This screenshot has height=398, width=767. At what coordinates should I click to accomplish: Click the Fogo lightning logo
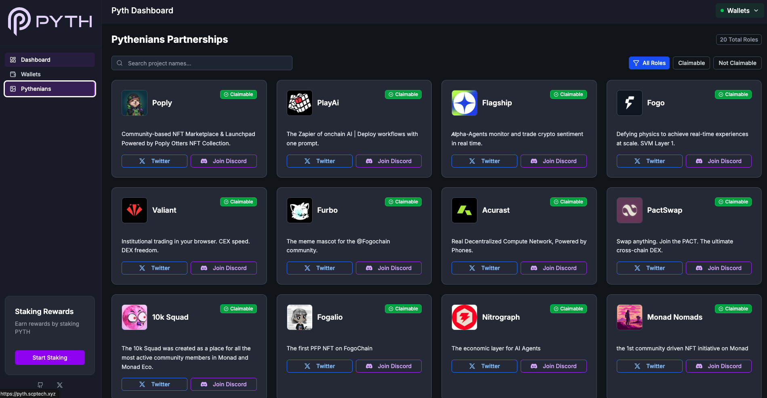pos(629,103)
